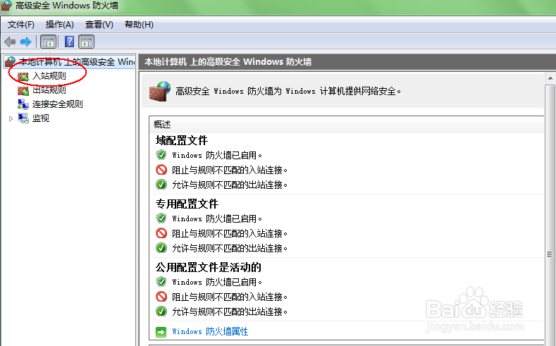Screen dimensions: 556x346
Task: Select 出站规则 in the tree
Action: 49,90
